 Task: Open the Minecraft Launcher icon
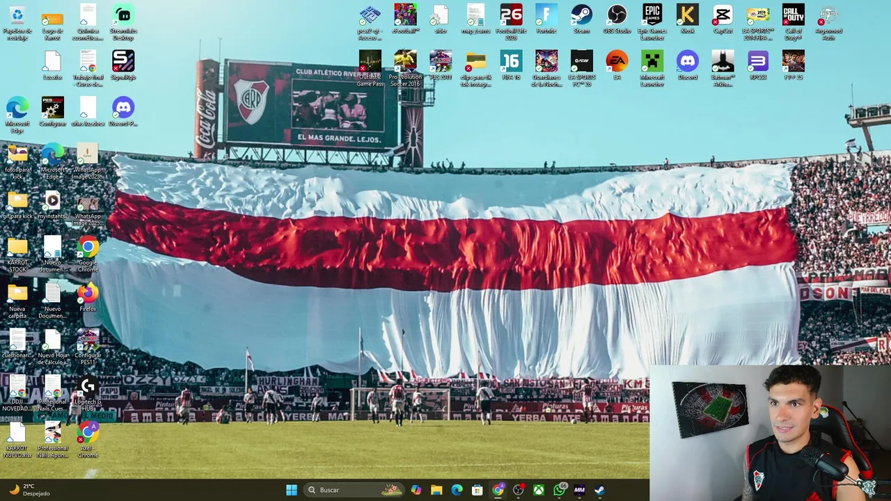652,68
